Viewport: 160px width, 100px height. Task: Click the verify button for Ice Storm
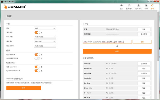(x=144, y=93)
